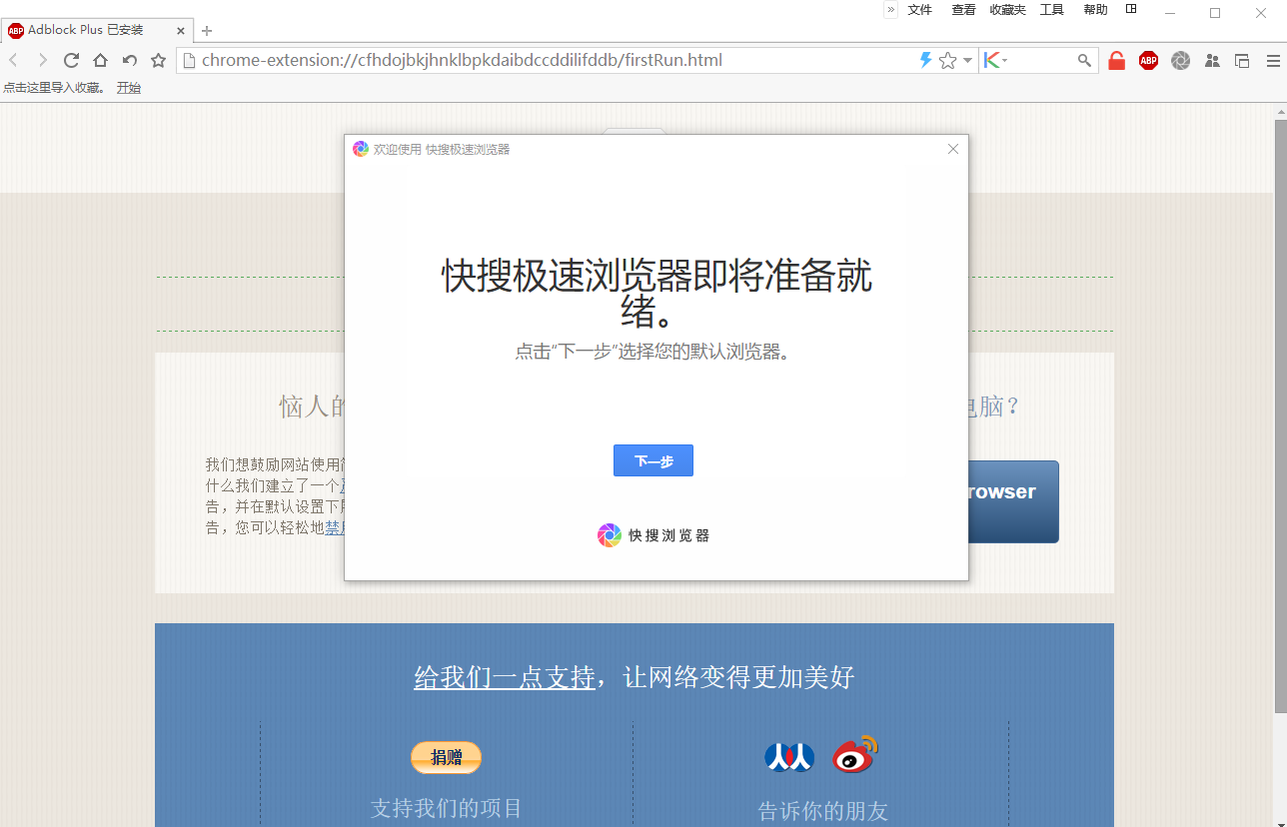Click the multi-window tabs icon in toolbar

coord(1242,60)
